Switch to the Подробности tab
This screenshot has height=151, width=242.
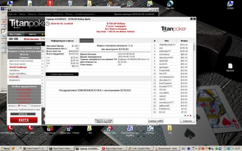pos(86,41)
